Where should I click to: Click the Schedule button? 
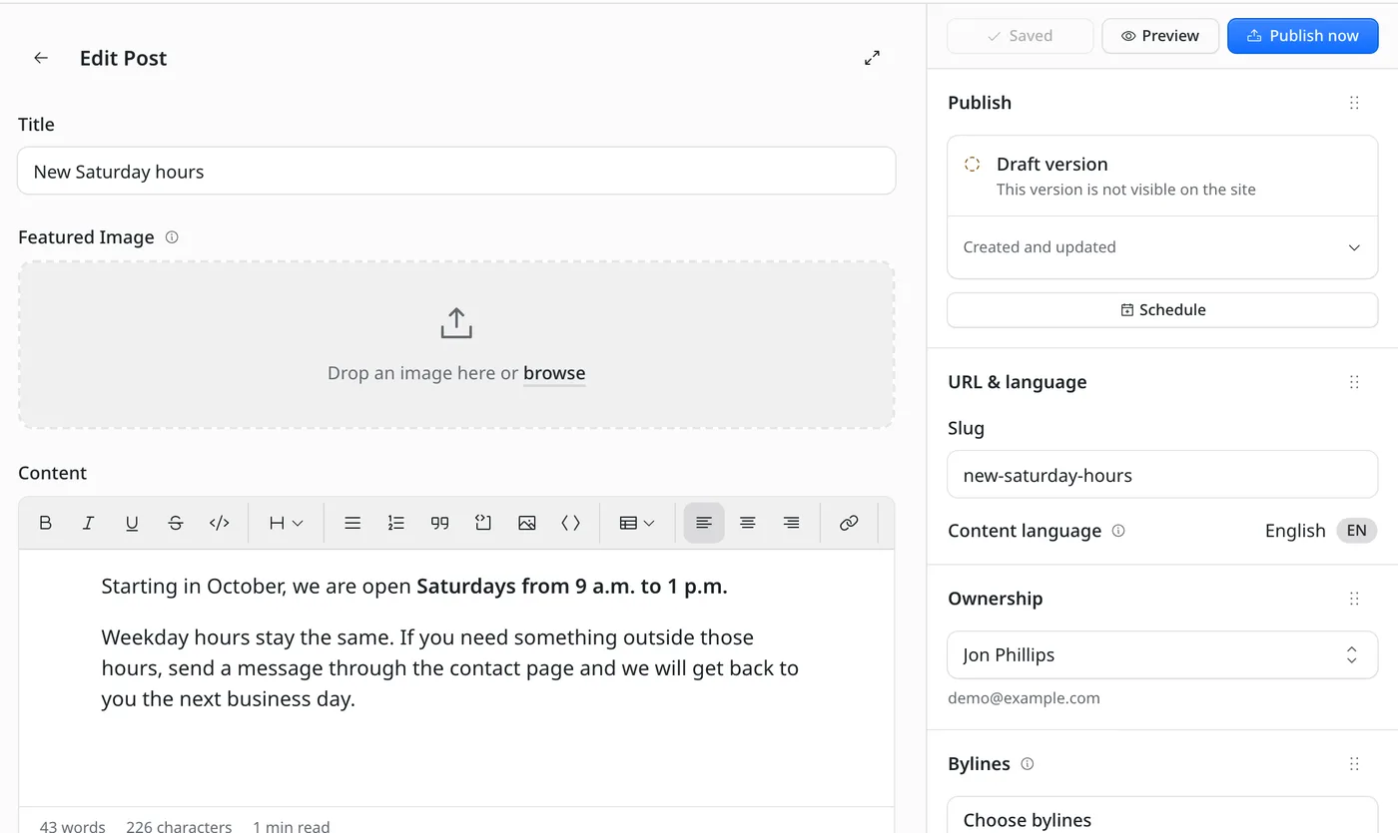(1162, 310)
